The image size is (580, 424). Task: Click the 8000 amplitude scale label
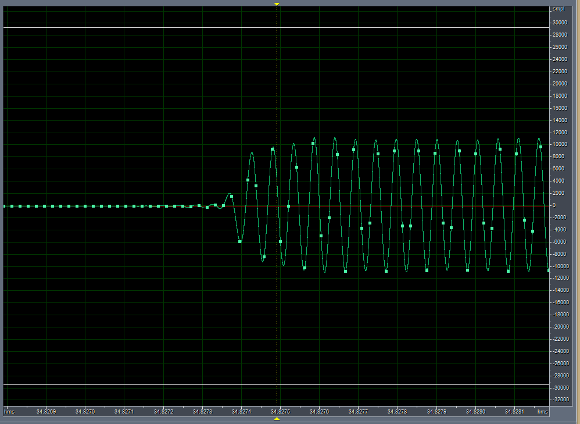558,156
